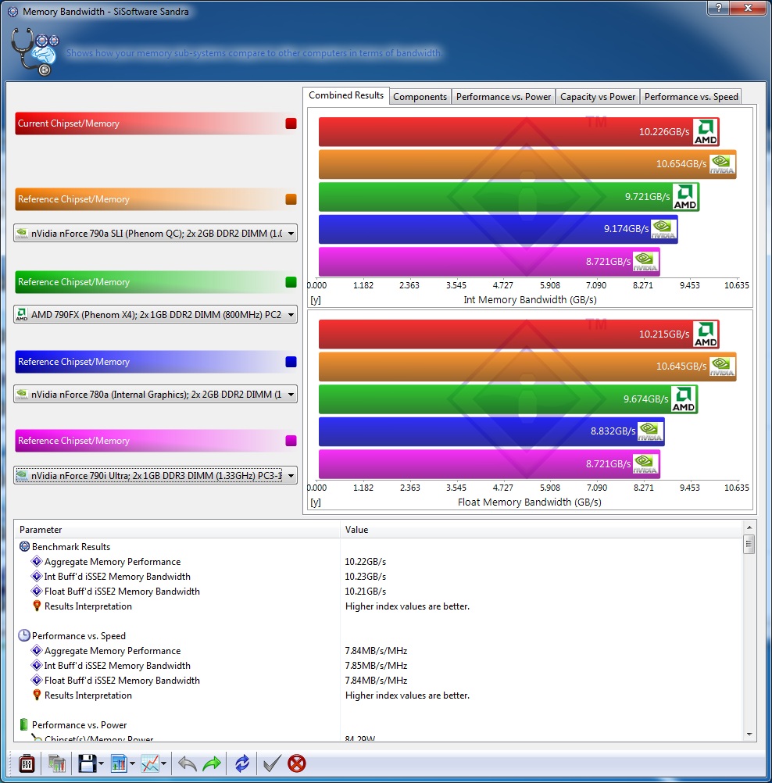The image size is (772, 783).
Task: Click the results list scrollbar thumb
Action: (749, 545)
